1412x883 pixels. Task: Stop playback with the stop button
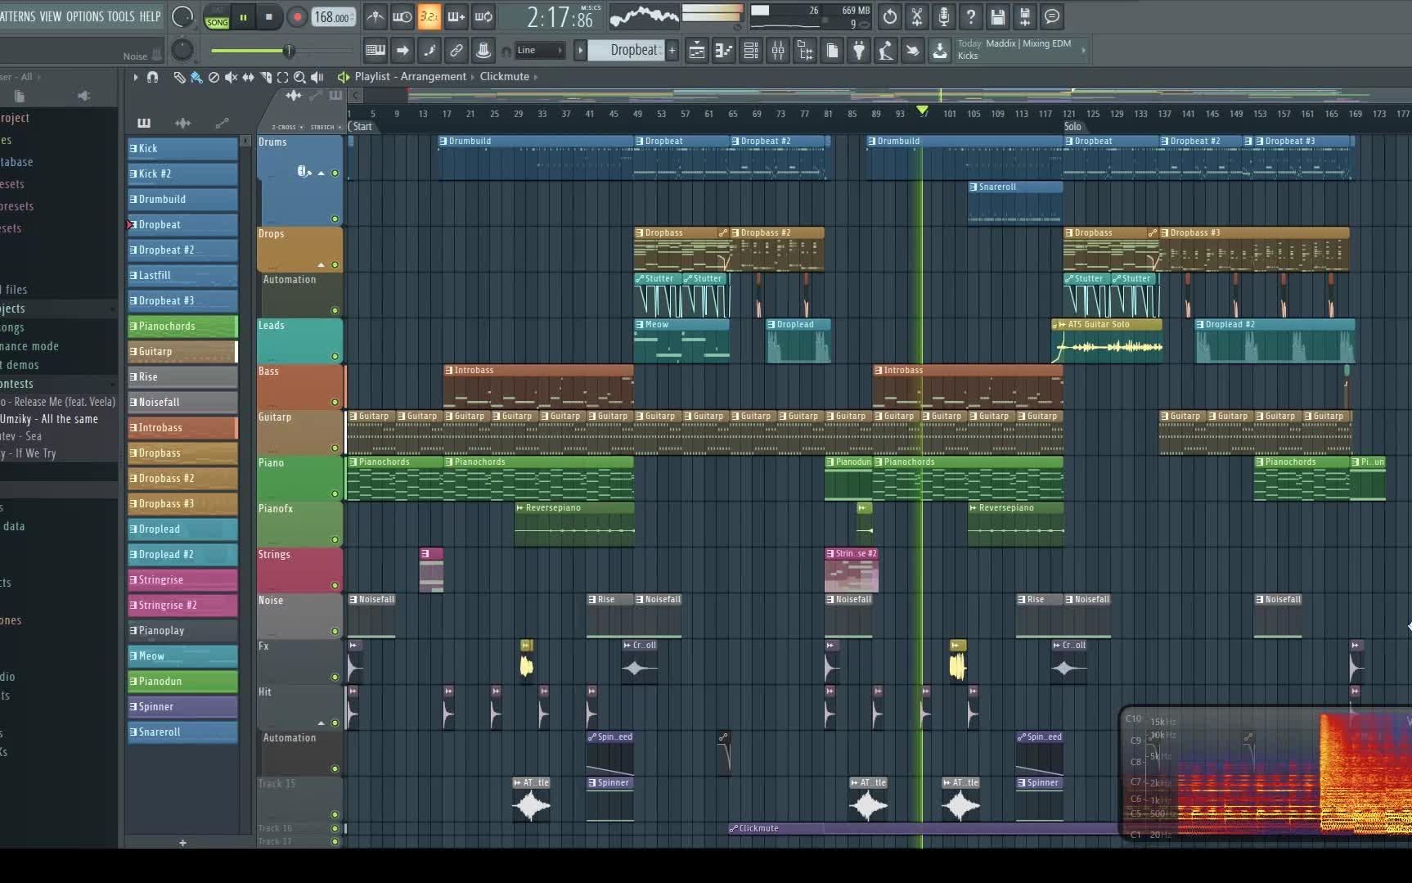(268, 17)
